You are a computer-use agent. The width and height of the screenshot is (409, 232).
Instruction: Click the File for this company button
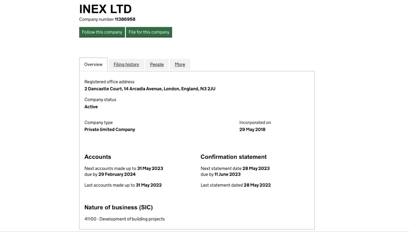coord(149,32)
